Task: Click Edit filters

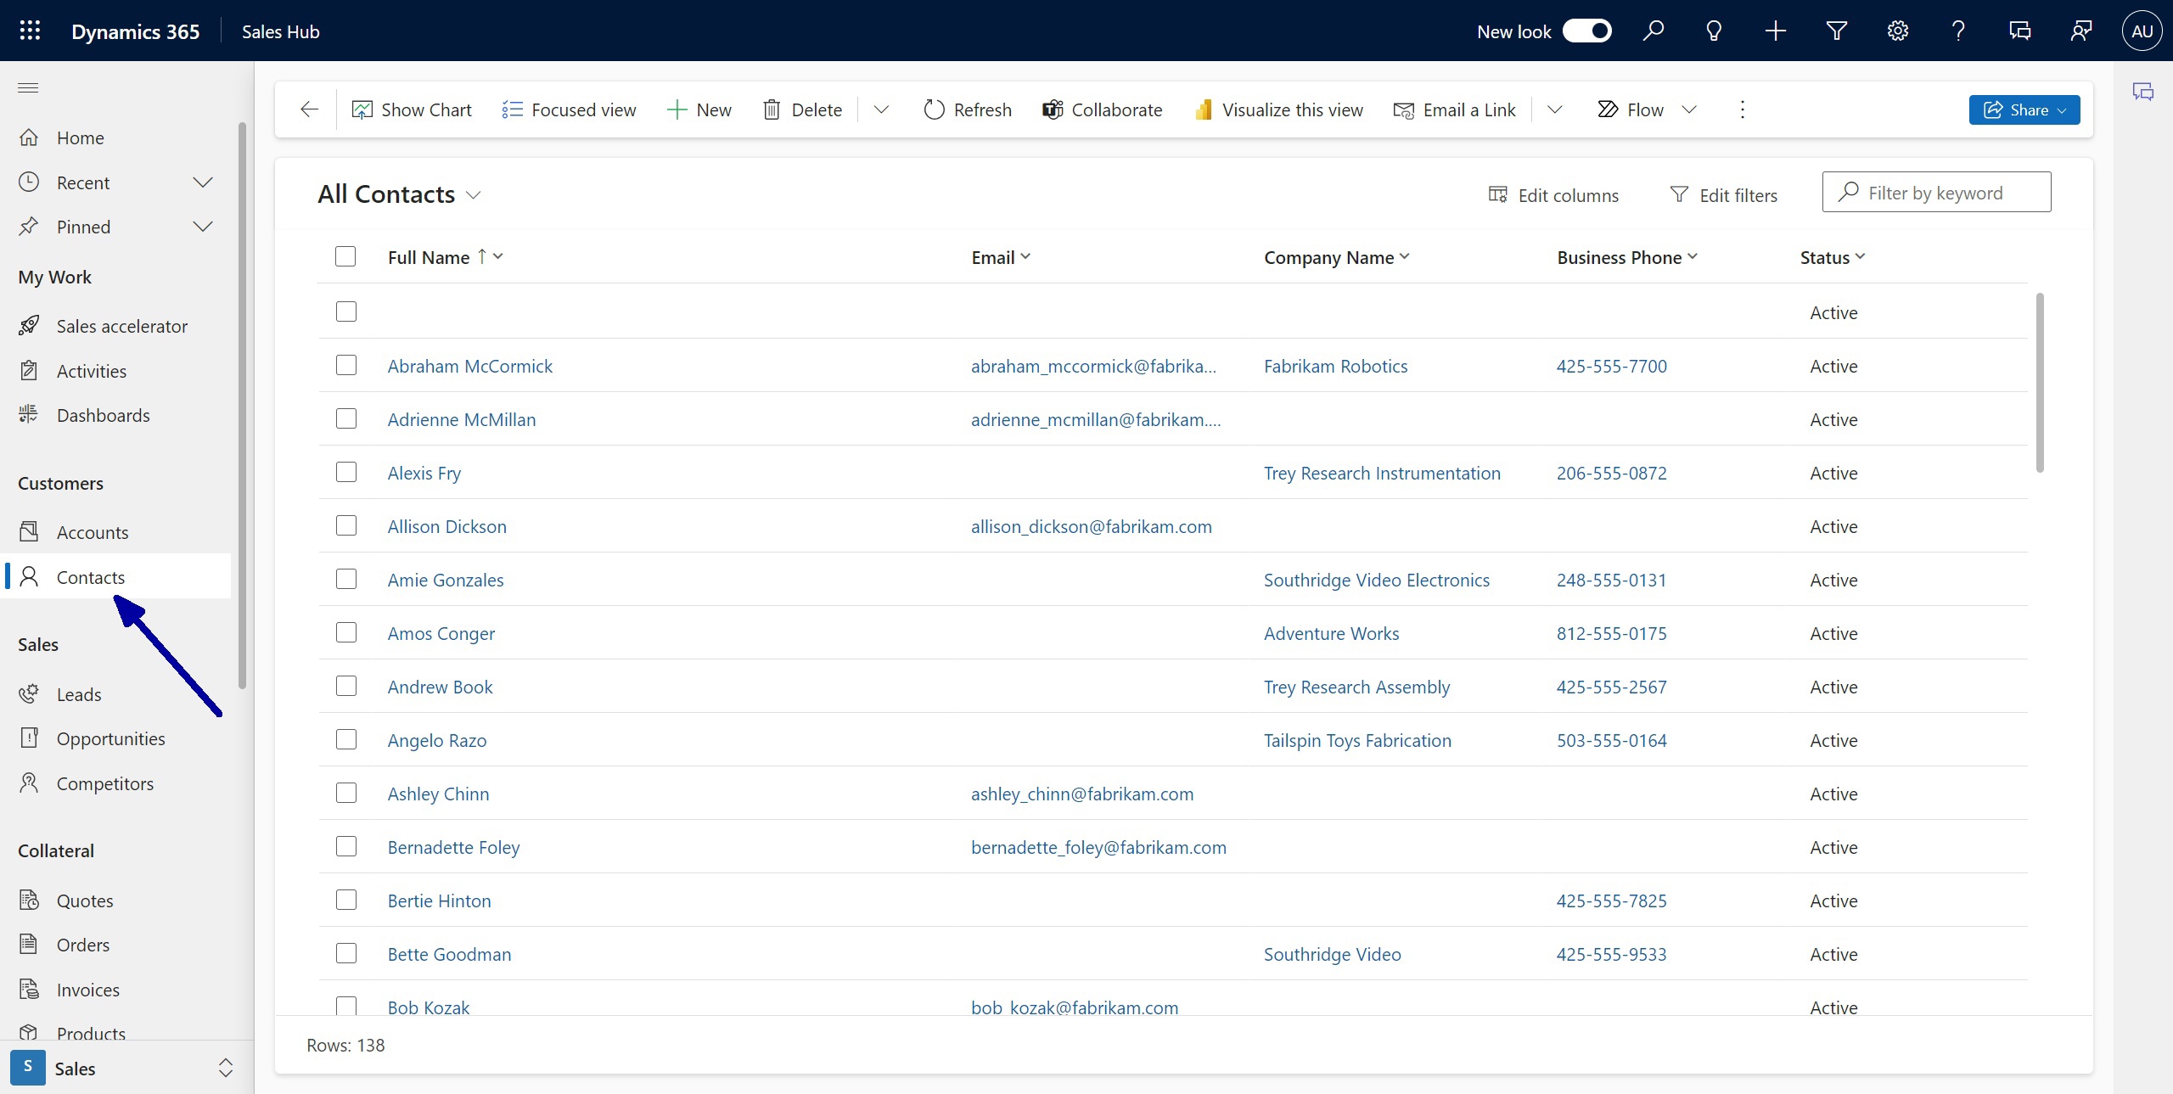Action: click(x=1723, y=195)
